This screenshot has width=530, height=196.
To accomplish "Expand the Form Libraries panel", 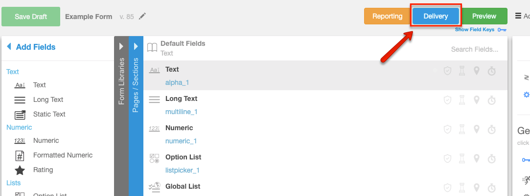I will tap(121, 46).
